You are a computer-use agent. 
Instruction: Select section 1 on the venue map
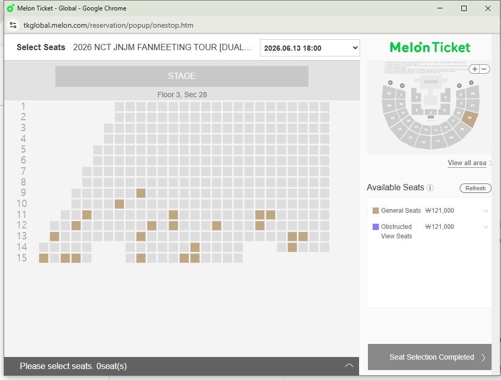[x=401, y=95]
